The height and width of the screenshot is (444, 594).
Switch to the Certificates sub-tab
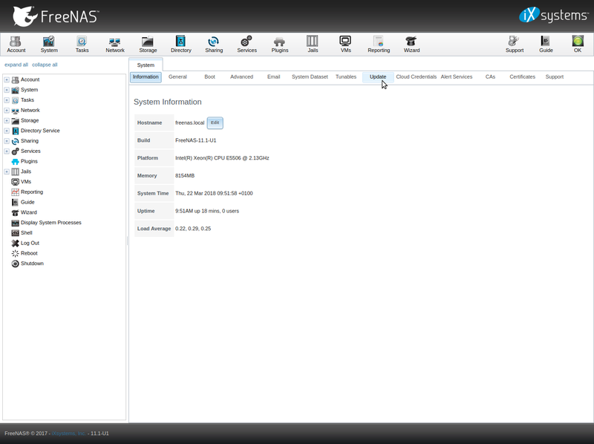point(522,77)
